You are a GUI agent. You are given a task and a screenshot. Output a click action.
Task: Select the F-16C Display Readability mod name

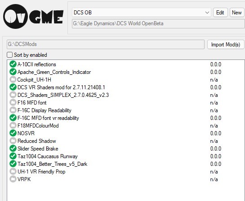(x=45, y=110)
